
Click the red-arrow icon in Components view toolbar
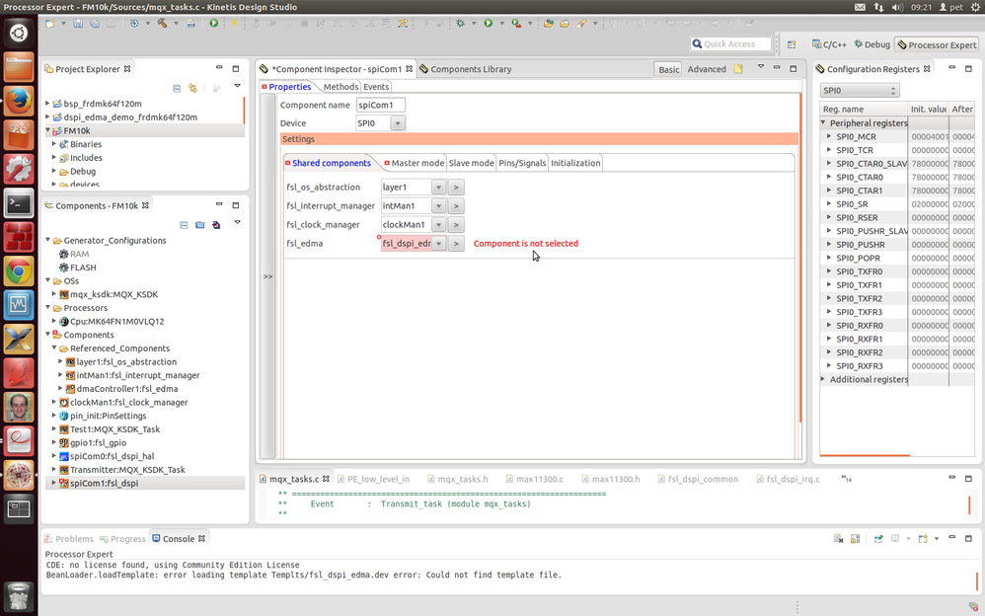click(216, 224)
